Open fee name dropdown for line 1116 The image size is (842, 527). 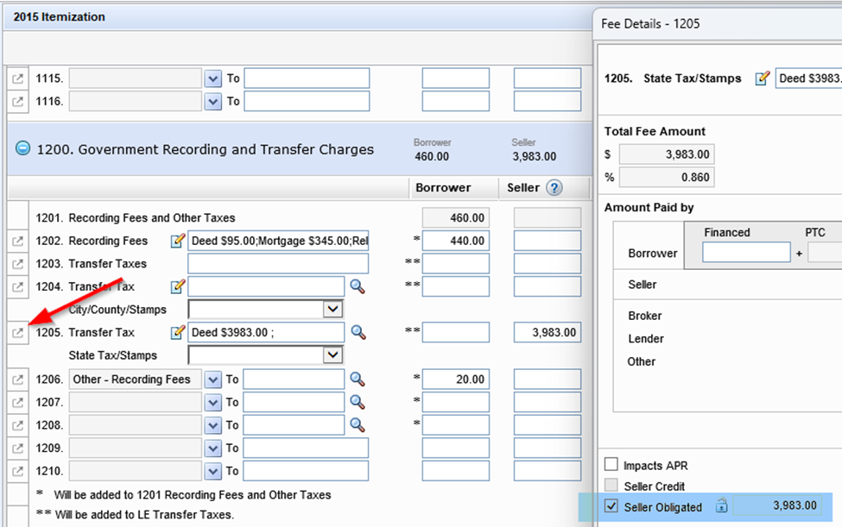pos(213,101)
